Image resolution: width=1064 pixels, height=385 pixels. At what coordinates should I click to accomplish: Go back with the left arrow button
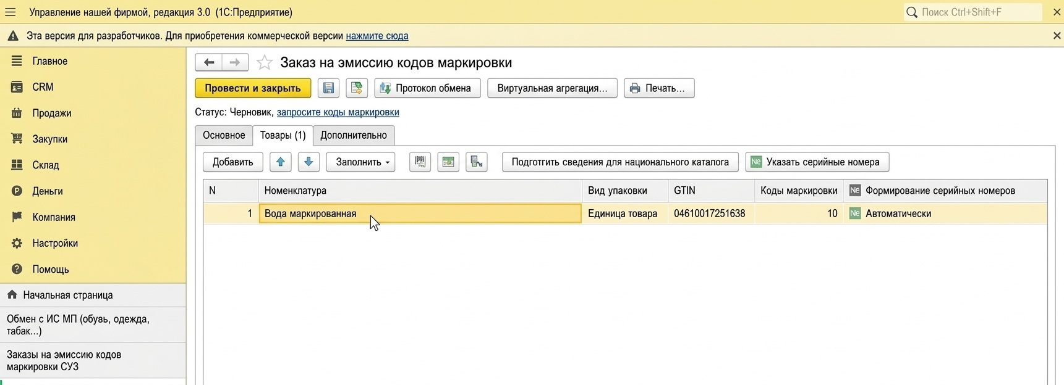tap(209, 62)
